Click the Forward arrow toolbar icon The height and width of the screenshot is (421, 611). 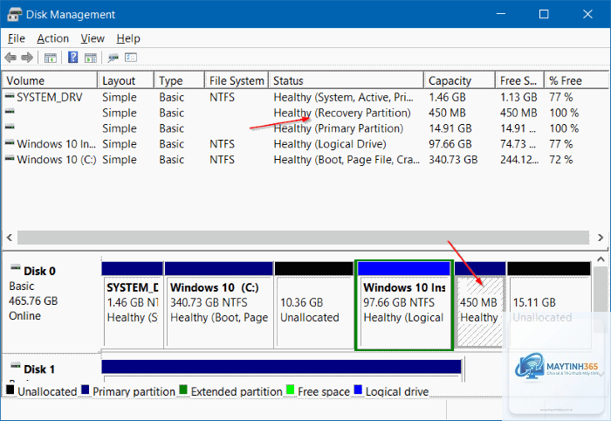(x=27, y=58)
